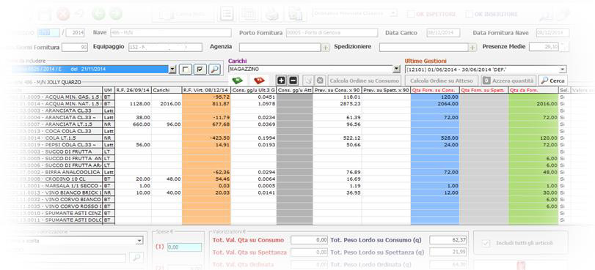Image resolution: width=595 pixels, height=270 pixels.
Task: Click the green book icon under Carichi
Action: pyautogui.click(x=238, y=80)
